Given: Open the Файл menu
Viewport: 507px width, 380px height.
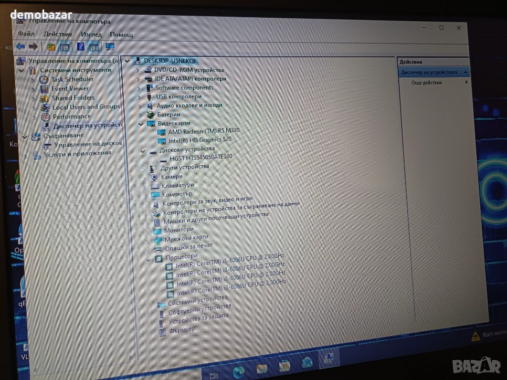Looking at the screenshot, I should 26,34.
